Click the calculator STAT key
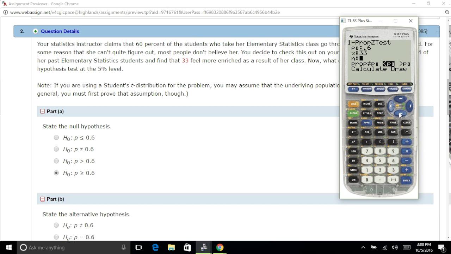Screen dimensions: 451x254 click(380, 113)
